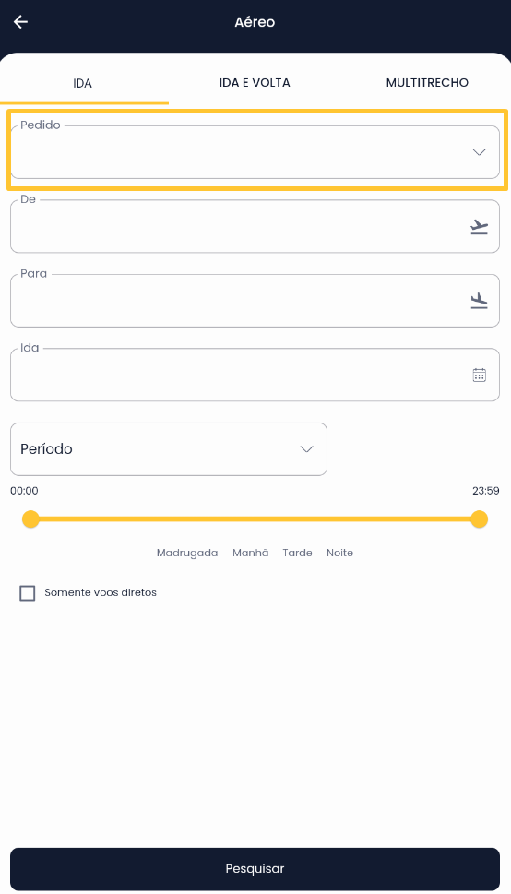Expand the Pedido dropdown chevron
The image size is (511, 894).
[x=479, y=152]
